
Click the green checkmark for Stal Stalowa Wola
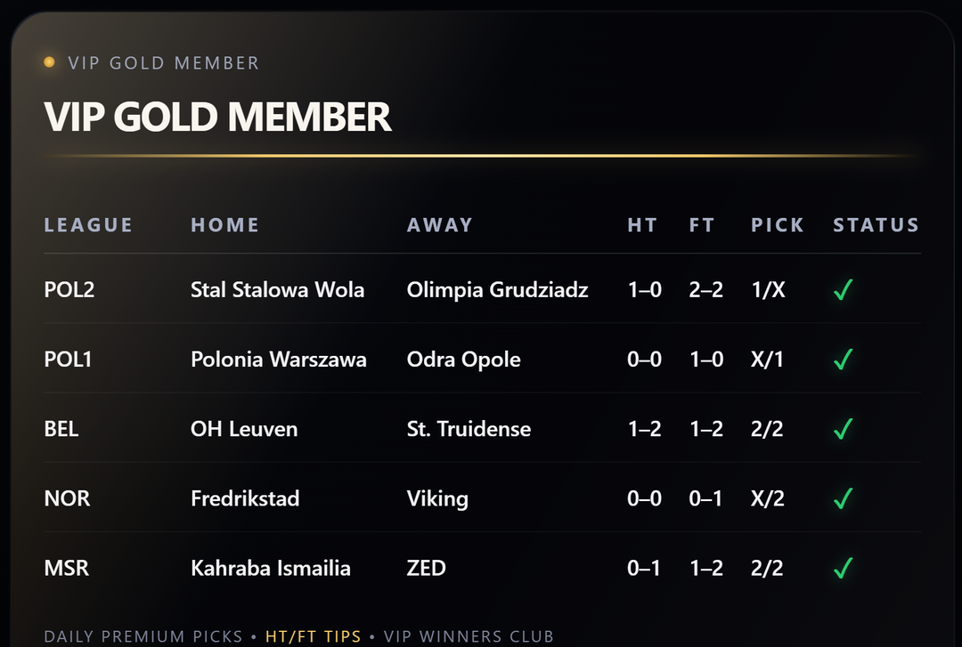pos(843,290)
